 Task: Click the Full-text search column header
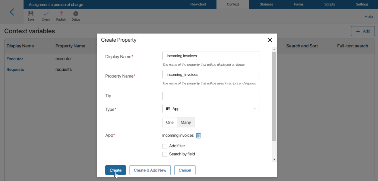(x=352, y=46)
